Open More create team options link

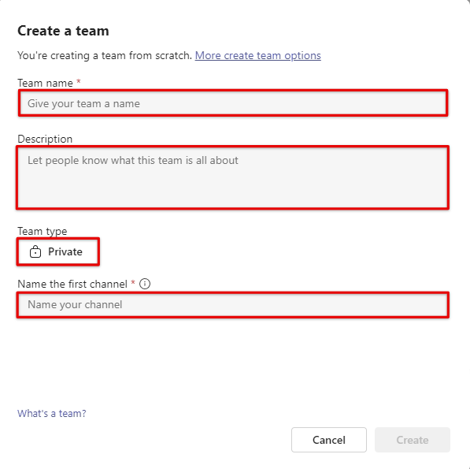pyautogui.click(x=257, y=55)
